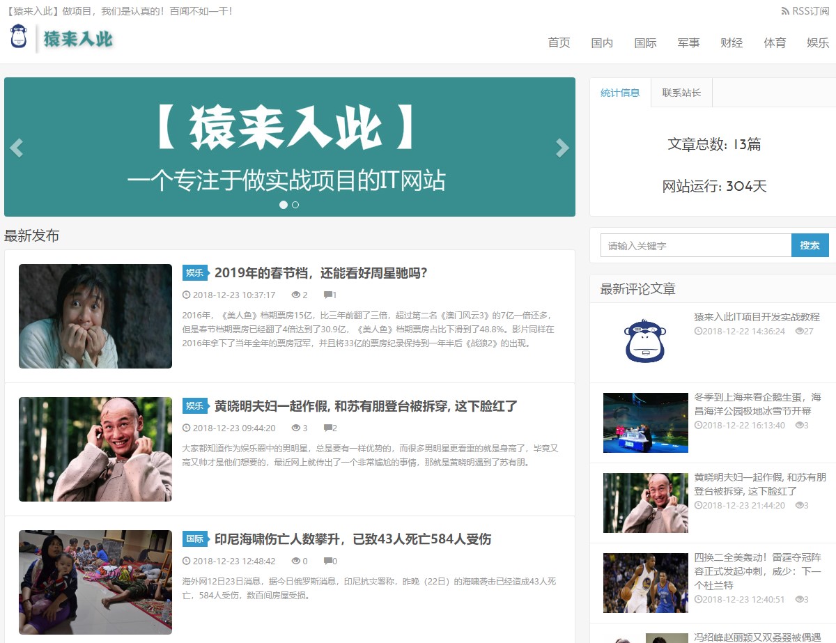Click eye icon showing 27 views
Image resolution: width=836 pixels, height=643 pixels.
point(799,331)
